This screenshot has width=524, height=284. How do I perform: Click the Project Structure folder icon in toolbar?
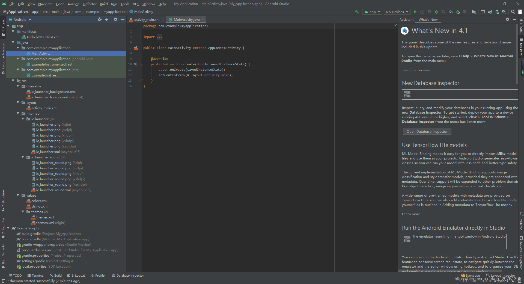pos(474,12)
